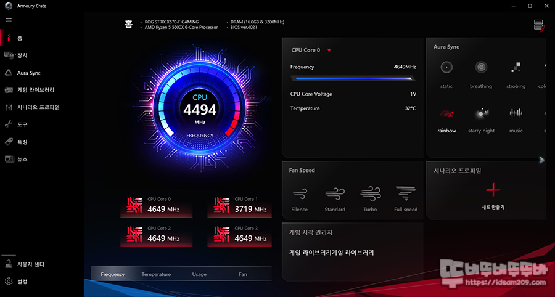Open 게임 라이브러리 in the sidebar
The image size is (555, 297).
click(x=36, y=90)
